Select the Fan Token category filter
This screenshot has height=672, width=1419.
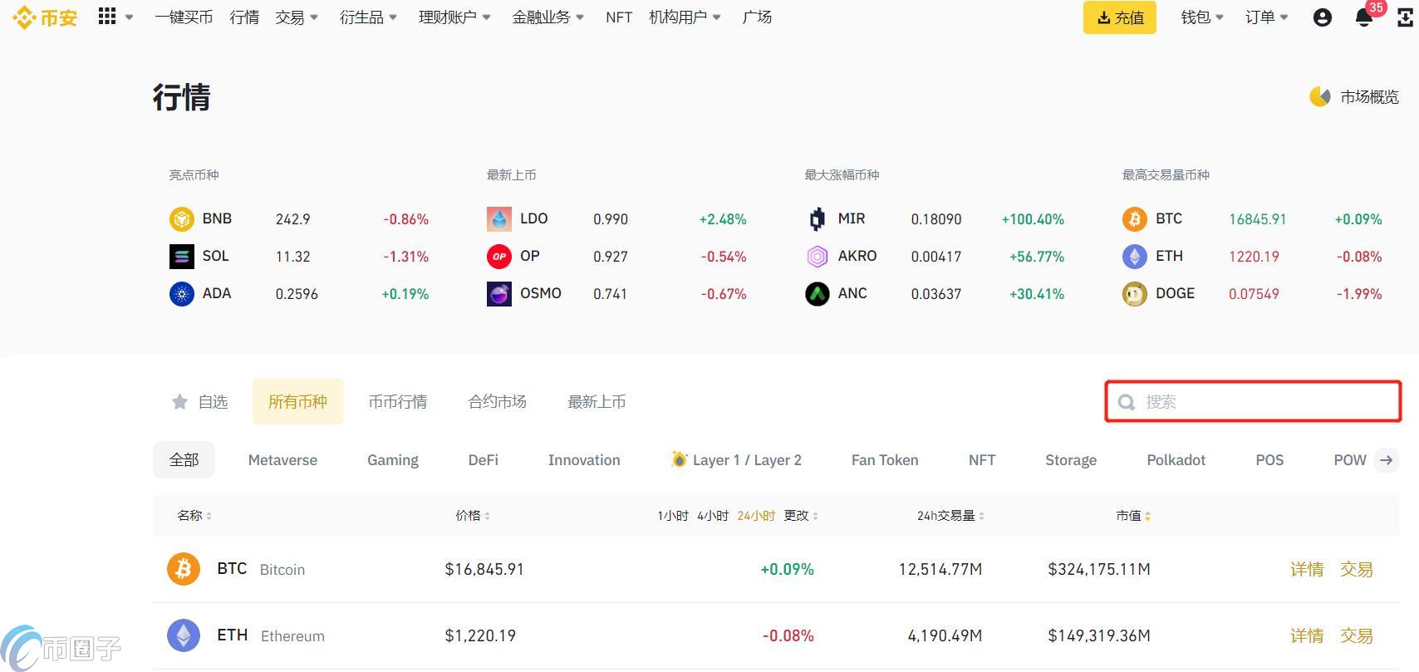tap(885, 460)
